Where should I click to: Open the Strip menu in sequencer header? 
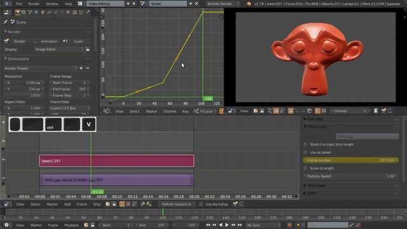coord(97,204)
